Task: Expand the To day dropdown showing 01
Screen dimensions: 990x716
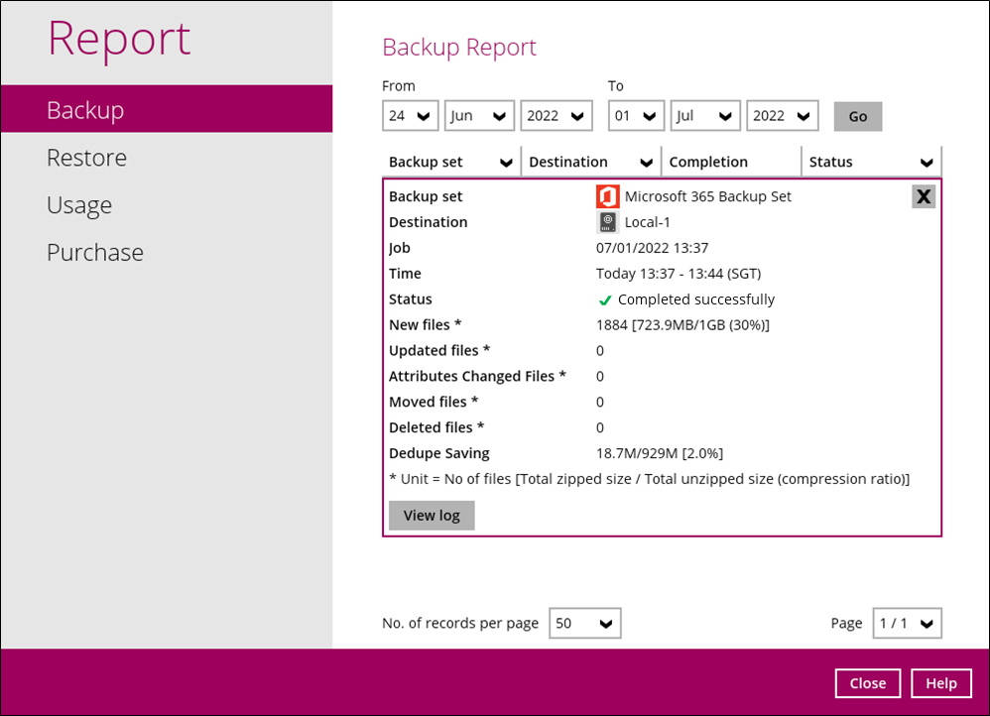Action: point(636,116)
